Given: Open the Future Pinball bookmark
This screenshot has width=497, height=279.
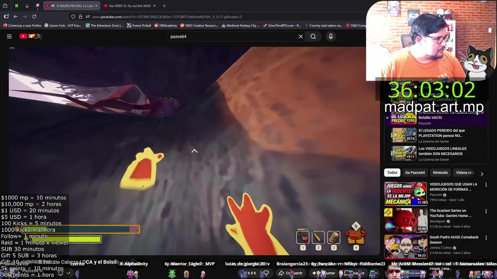Looking at the screenshot, I should coord(139,26).
